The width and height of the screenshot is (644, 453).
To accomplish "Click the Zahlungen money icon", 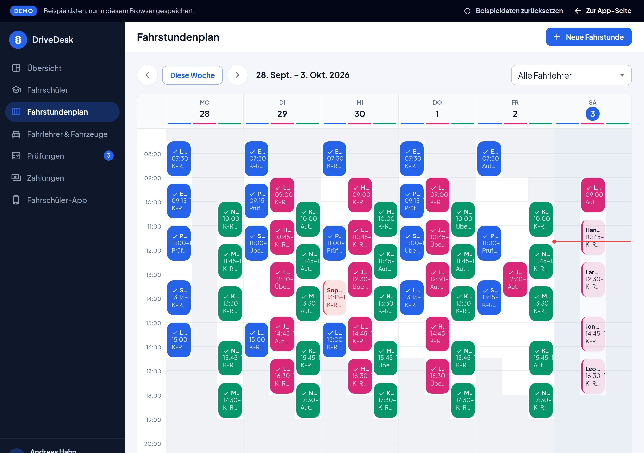I will pyautogui.click(x=16, y=178).
